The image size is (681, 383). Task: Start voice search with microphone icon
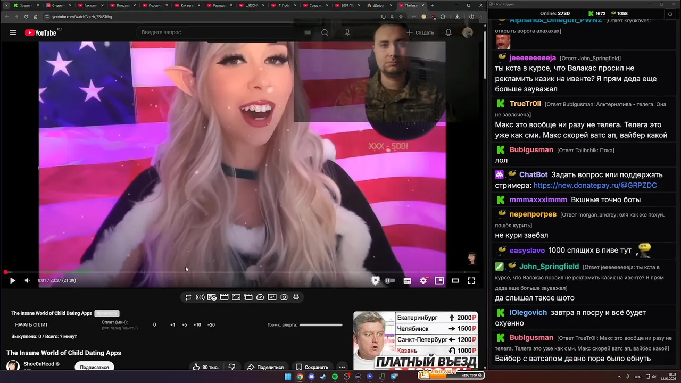click(x=347, y=32)
